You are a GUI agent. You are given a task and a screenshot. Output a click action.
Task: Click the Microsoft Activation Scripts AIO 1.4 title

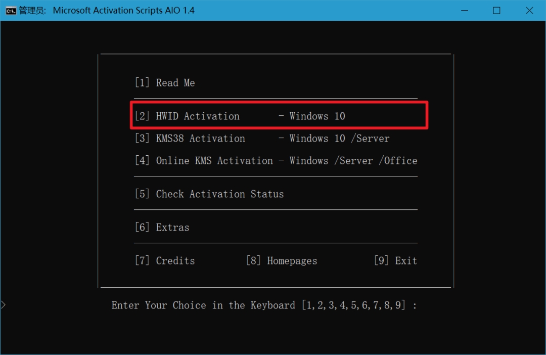pos(123,11)
